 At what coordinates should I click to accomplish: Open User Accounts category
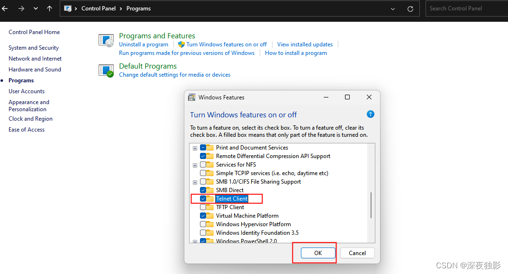point(27,91)
